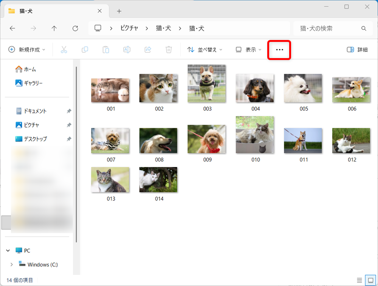Click the Rename icon on the toolbar
378x286 pixels.
click(x=127, y=49)
